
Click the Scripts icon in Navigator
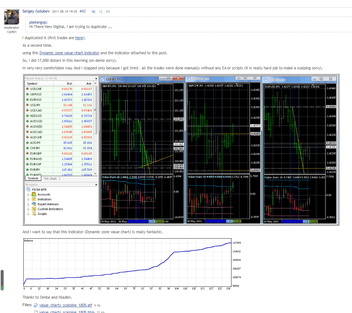34,214
